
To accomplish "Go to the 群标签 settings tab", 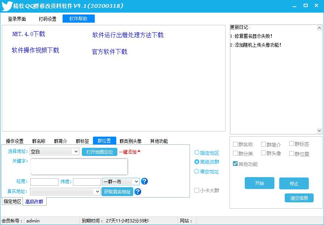I will coord(83,141).
